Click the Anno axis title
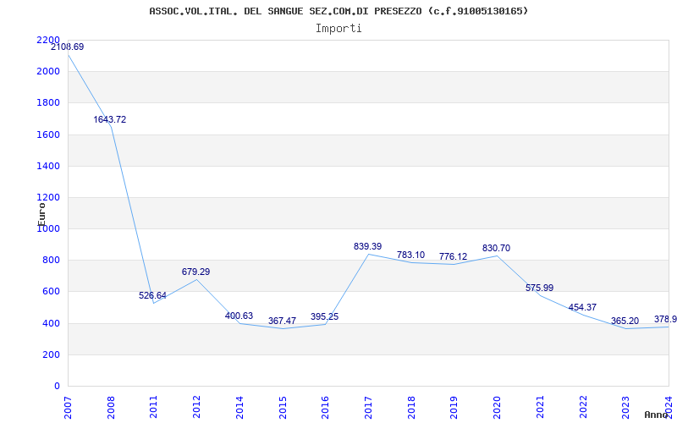This screenshot has height=423, width=677. pos(657,415)
